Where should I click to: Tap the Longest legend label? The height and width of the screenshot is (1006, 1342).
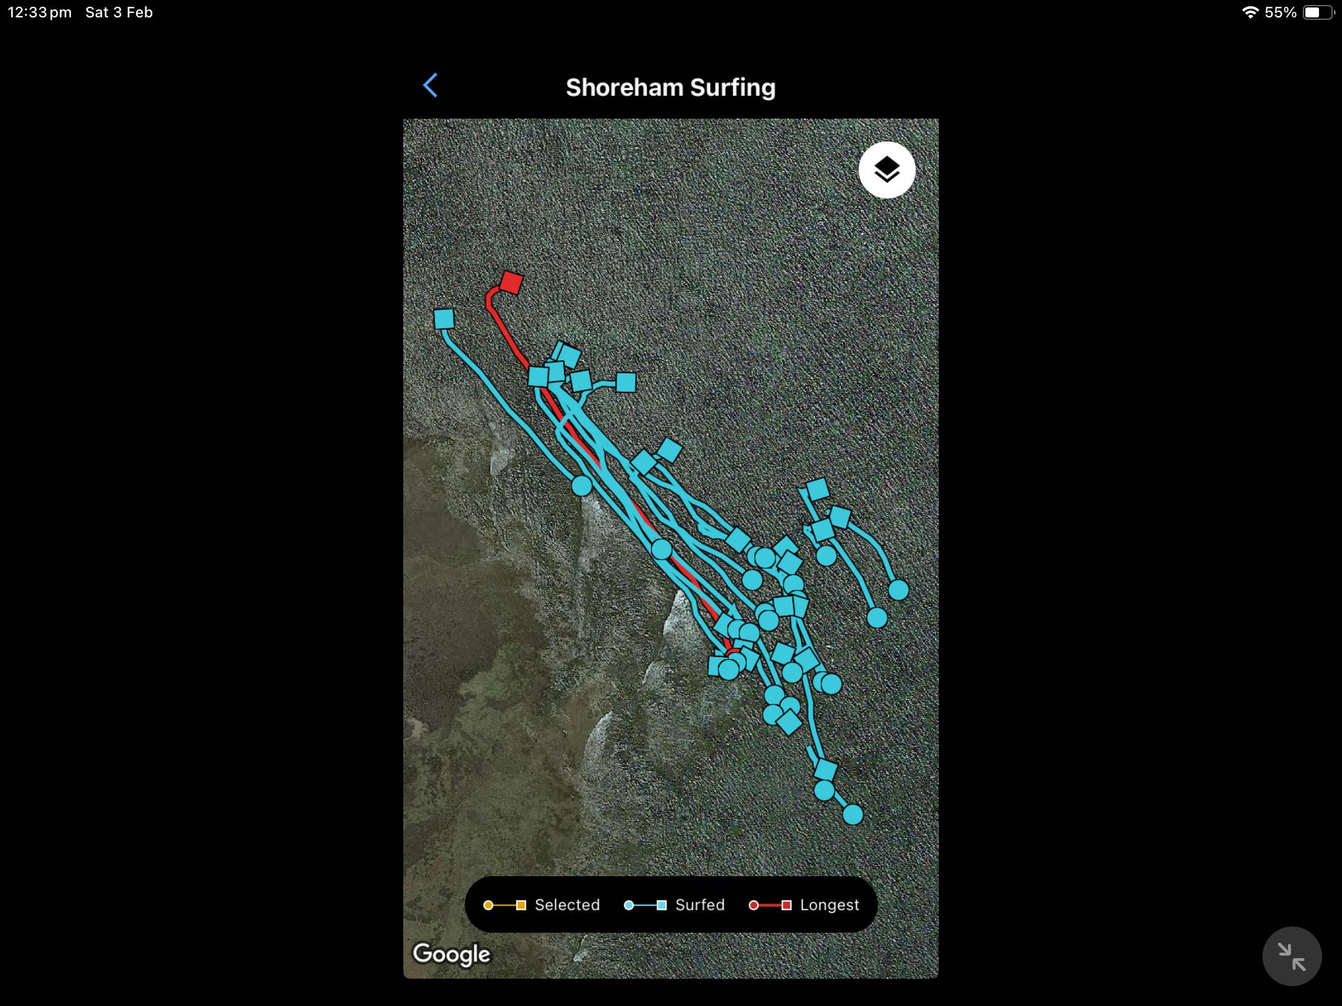coord(829,905)
